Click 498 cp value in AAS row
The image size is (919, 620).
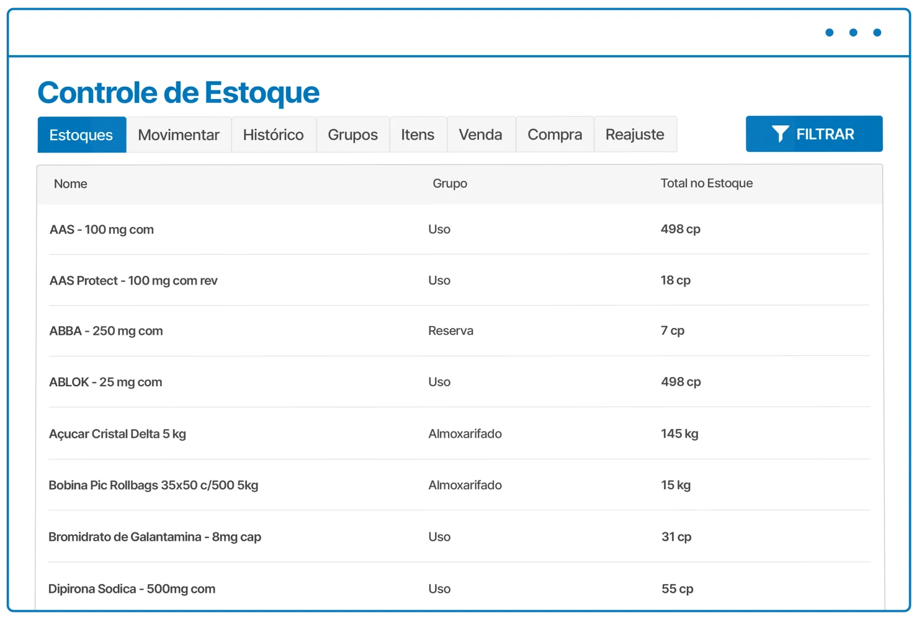(681, 229)
